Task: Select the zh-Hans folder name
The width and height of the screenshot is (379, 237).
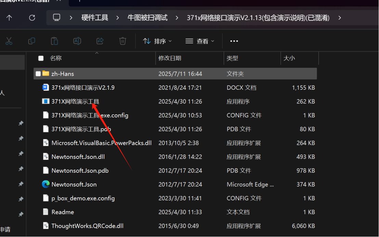Action: 63,74
